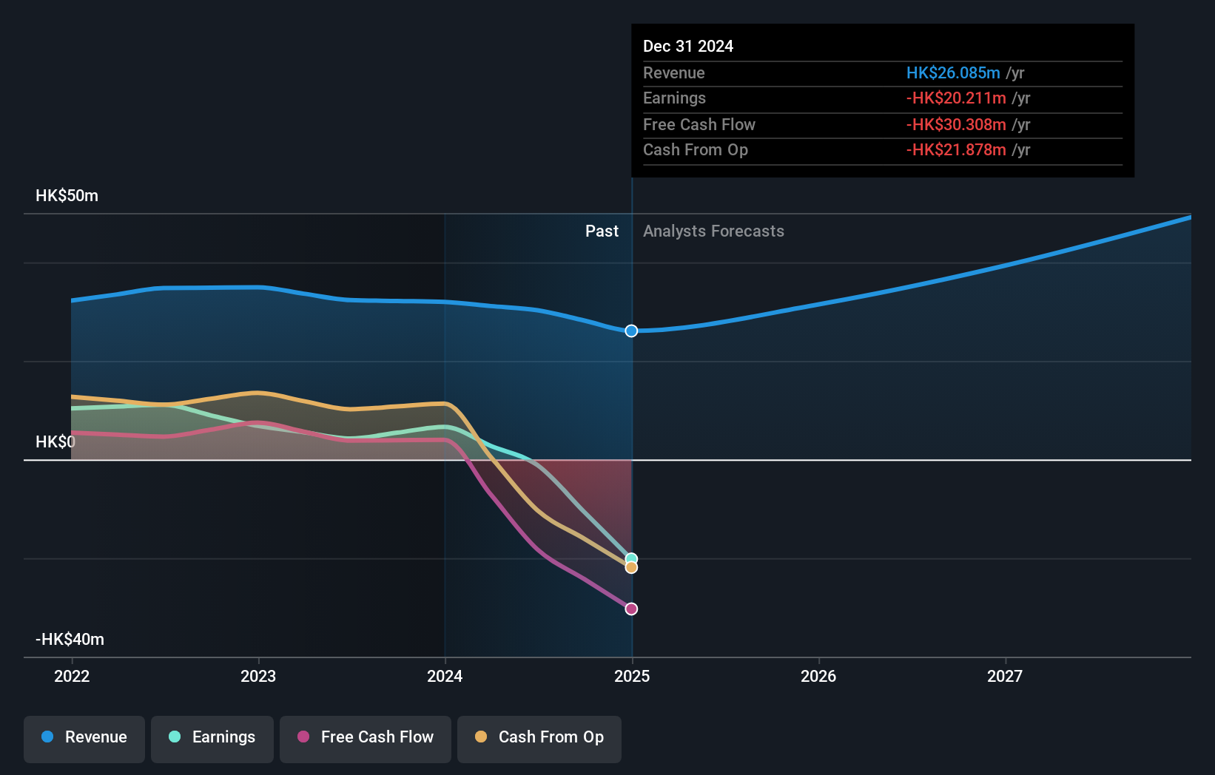This screenshot has height=775, width=1215.
Task: Select the Cash From Op data point marker
Action: pos(631,568)
